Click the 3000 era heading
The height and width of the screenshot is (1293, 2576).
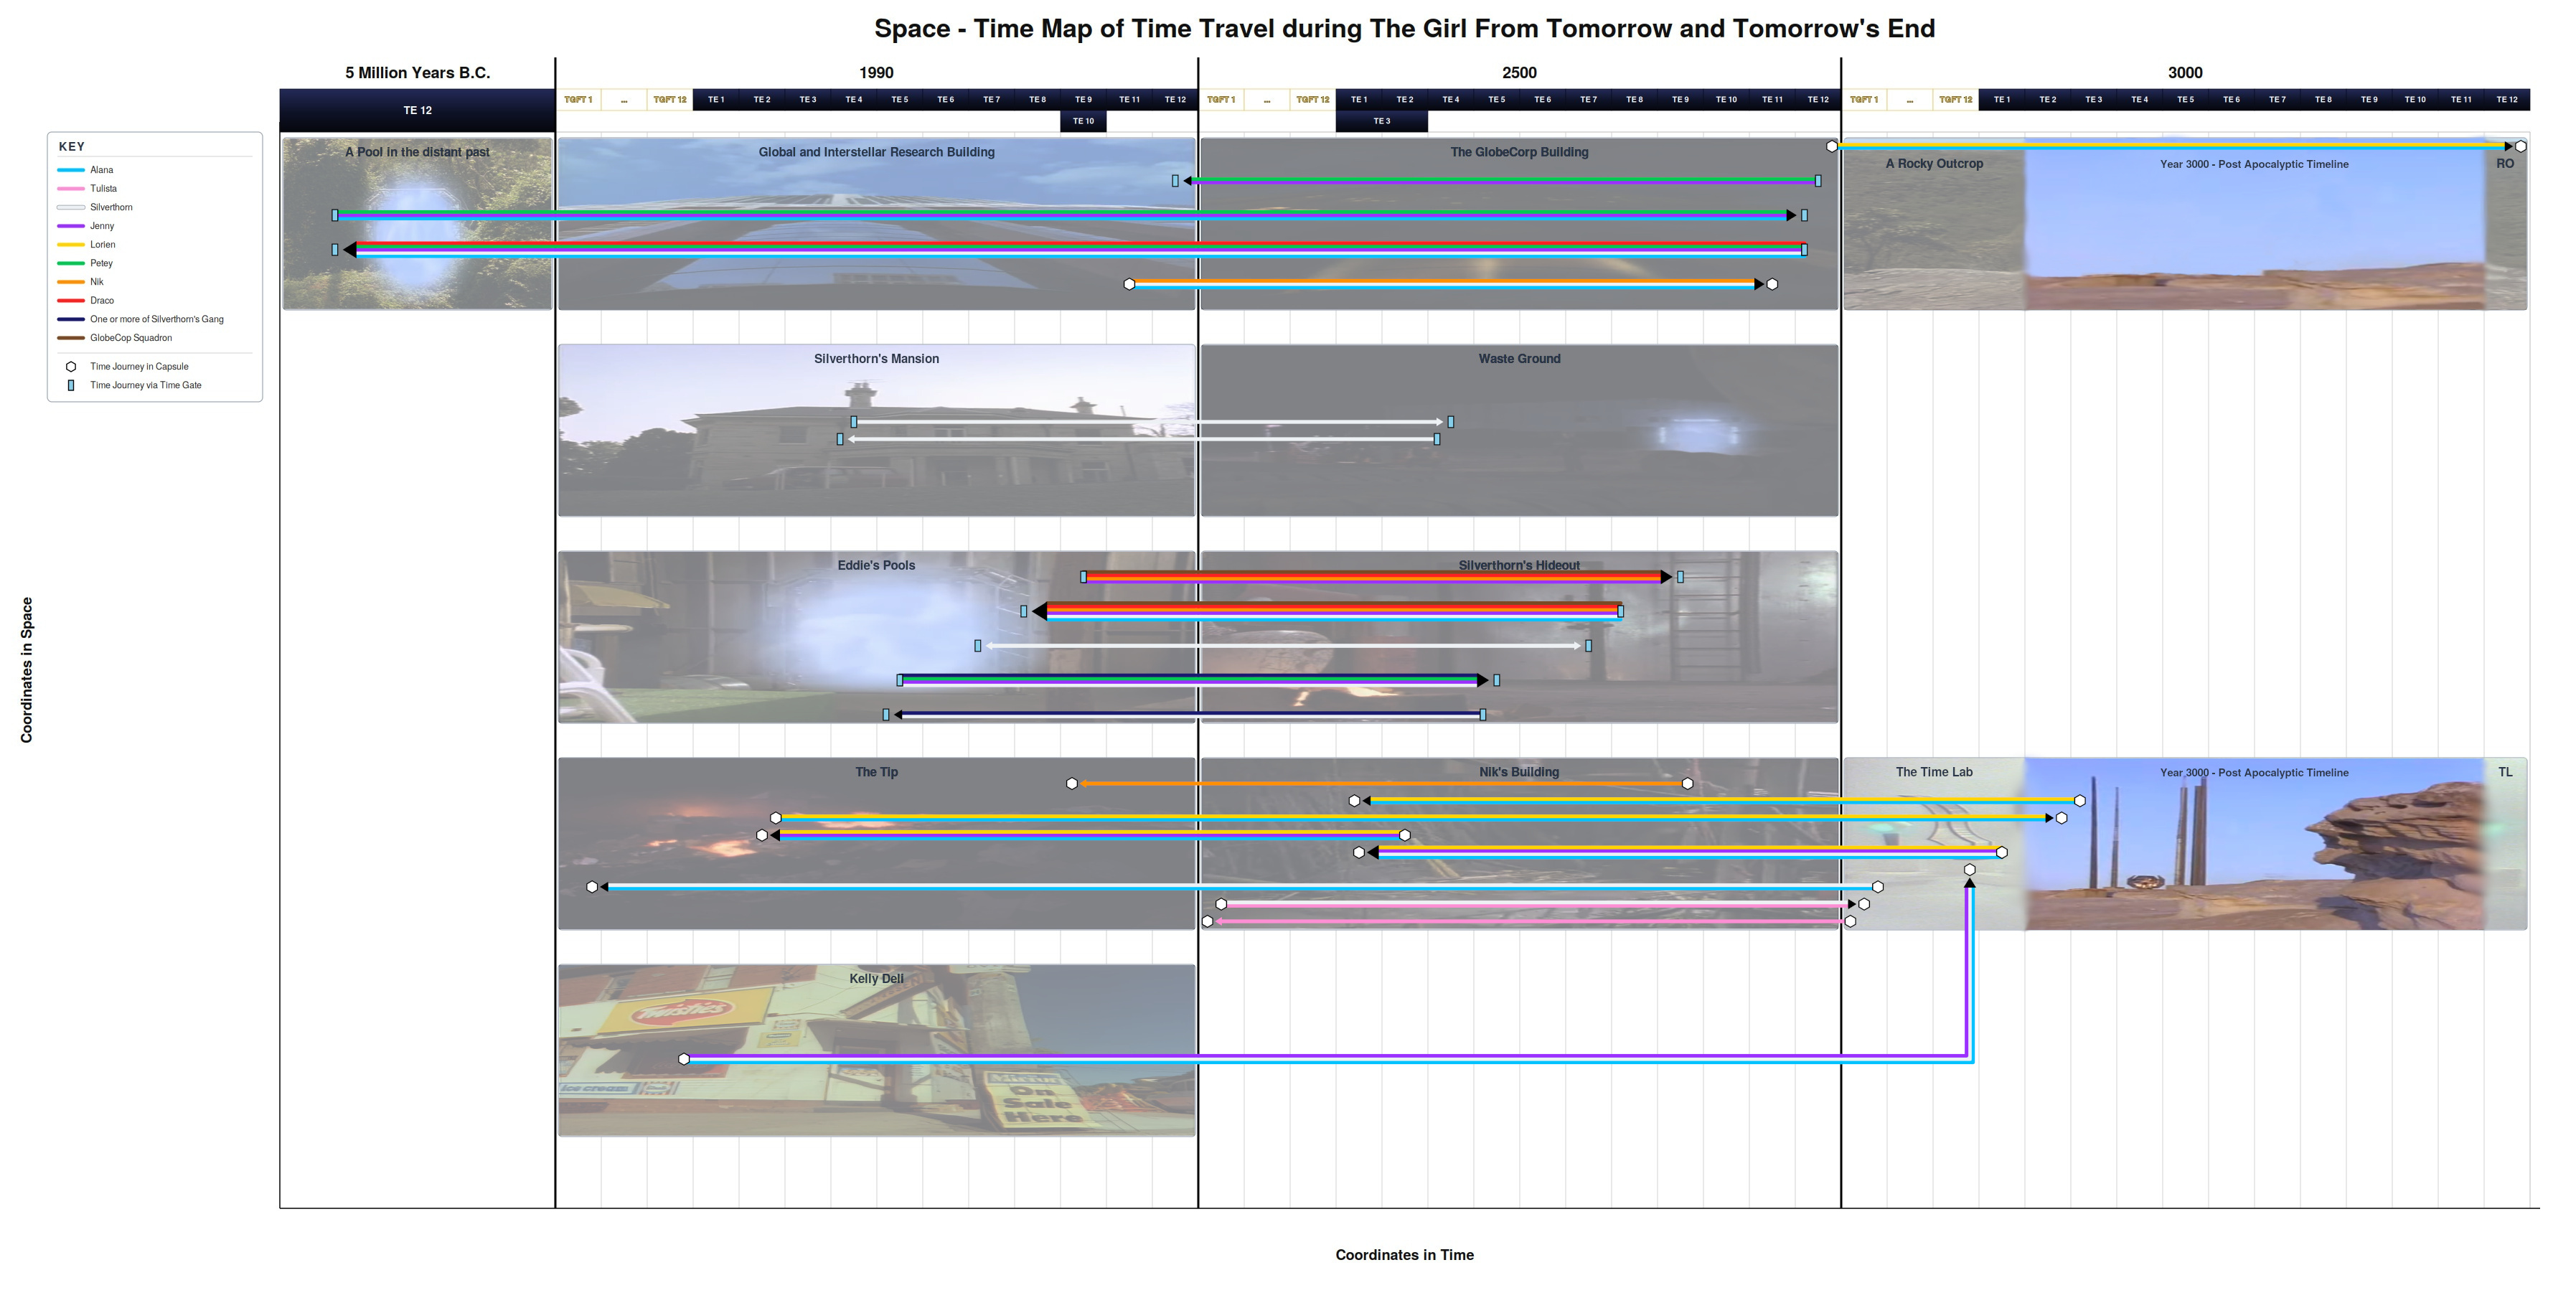[2185, 73]
